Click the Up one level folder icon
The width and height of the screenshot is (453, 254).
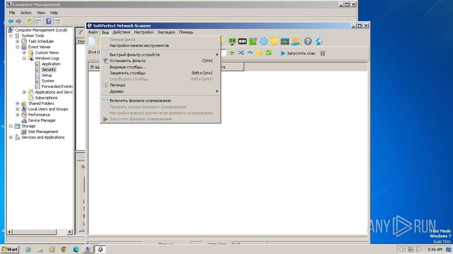click(x=30, y=21)
